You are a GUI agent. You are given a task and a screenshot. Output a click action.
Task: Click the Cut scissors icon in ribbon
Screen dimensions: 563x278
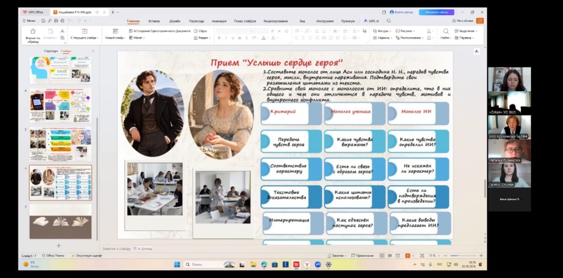click(62, 31)
